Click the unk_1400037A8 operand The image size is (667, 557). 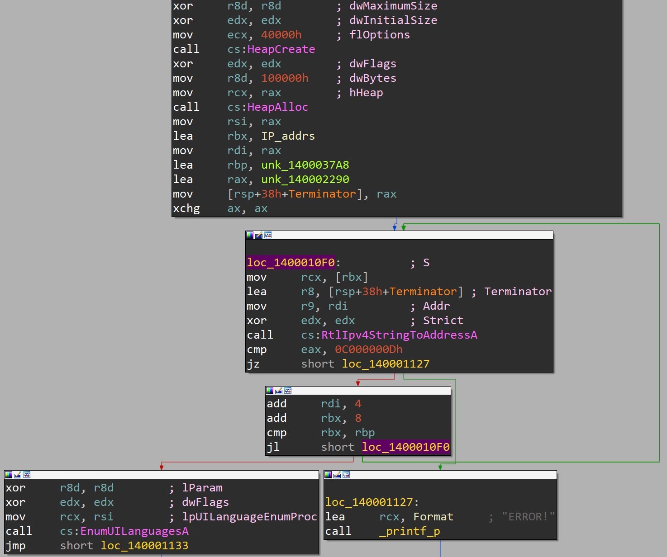point(305,165)
